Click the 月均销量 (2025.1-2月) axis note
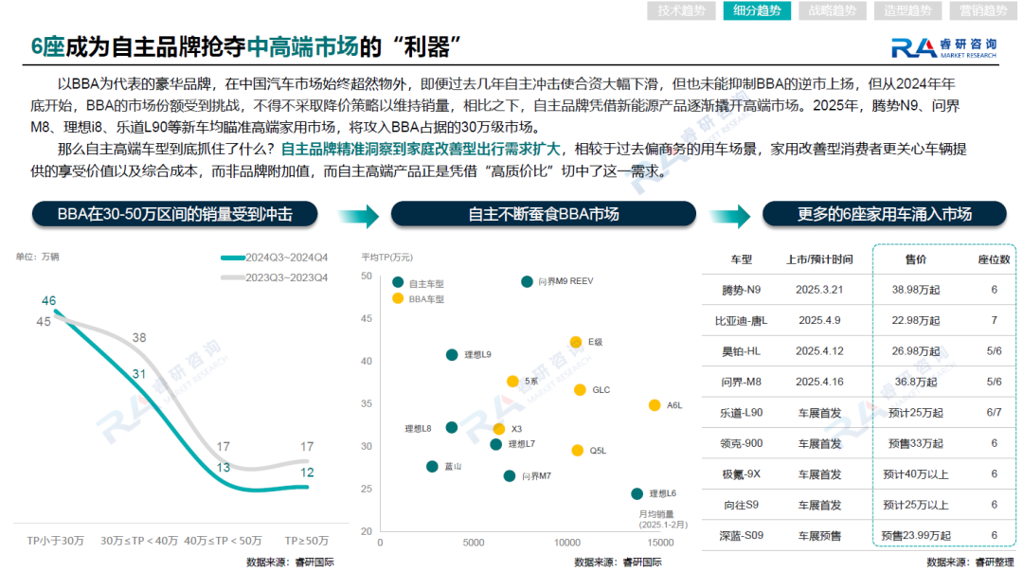This screenshot has height=571, width=1023. coord(662,520)
